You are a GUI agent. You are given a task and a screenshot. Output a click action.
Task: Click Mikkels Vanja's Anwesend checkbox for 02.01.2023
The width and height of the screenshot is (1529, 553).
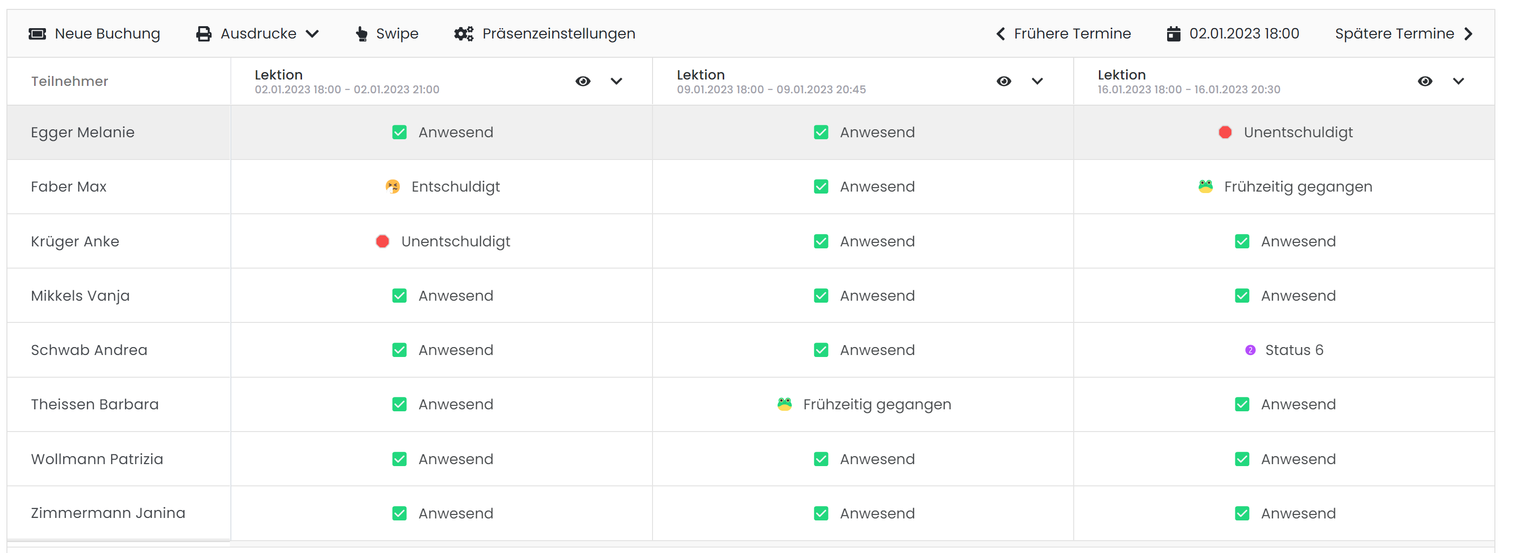coord(399,296)
